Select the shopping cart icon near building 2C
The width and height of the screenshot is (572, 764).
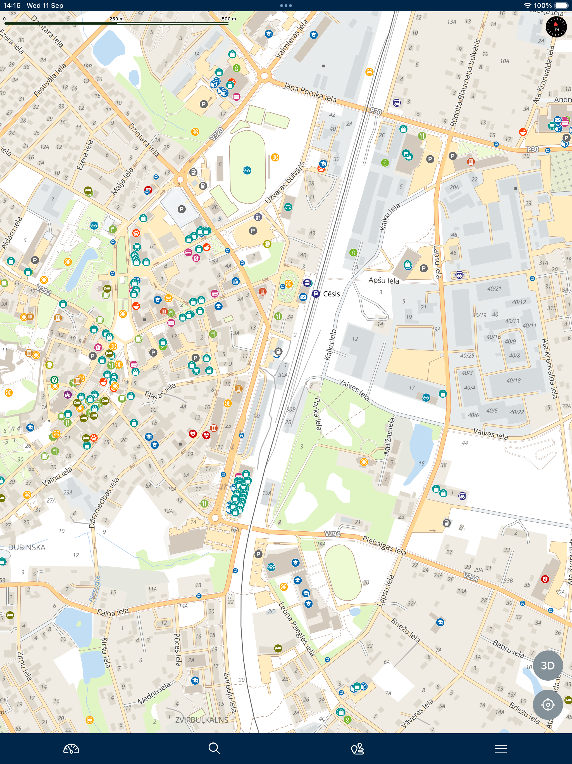(x=406, y=153)
